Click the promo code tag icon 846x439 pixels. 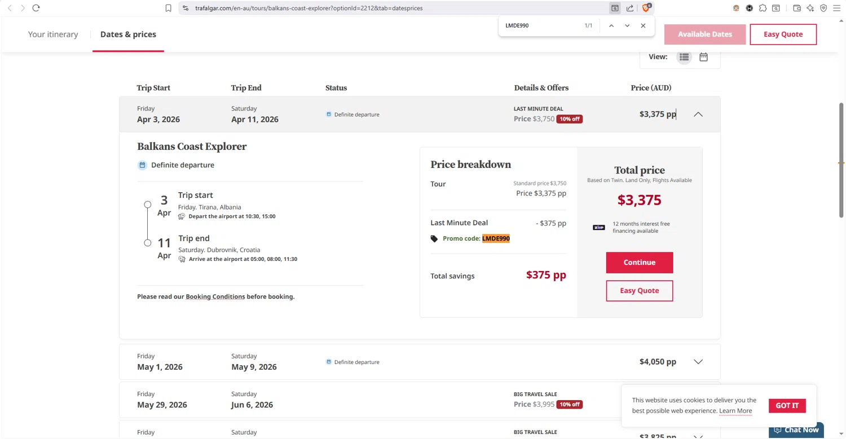[434, 239]
